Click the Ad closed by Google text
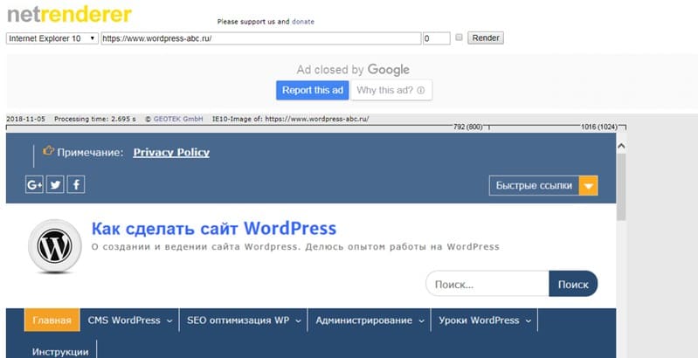 point(353,70)
